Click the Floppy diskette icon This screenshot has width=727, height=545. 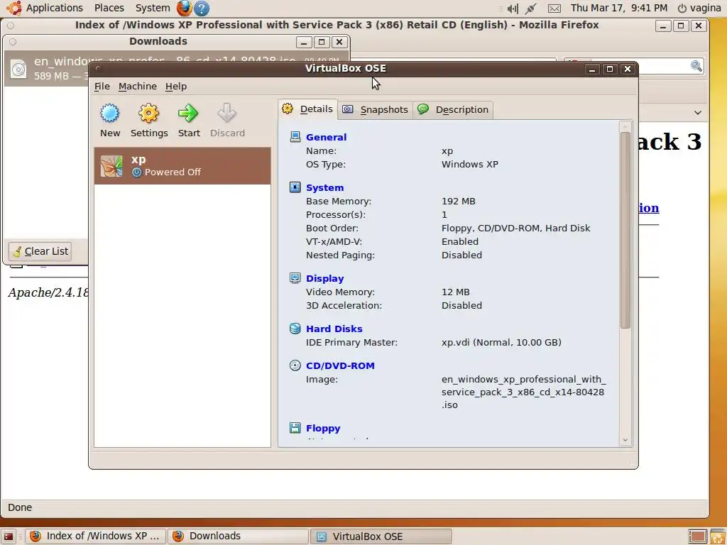pos(295,428)
